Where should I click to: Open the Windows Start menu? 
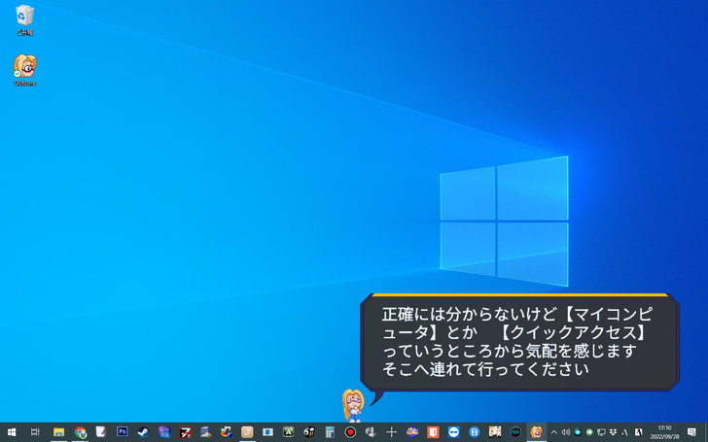12,432
